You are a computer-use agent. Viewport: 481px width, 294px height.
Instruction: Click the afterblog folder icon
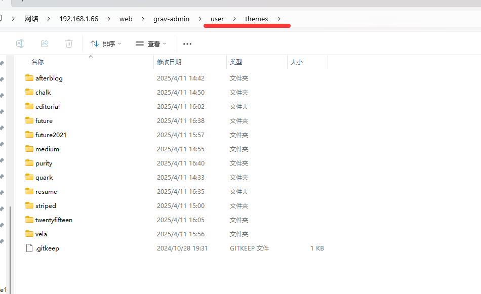[x=29, y=78]
